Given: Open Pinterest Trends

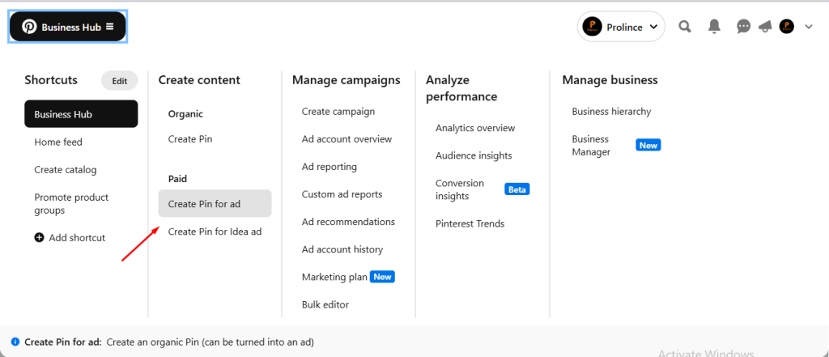Looking at the screenshot, I should [x=470, y=223].
